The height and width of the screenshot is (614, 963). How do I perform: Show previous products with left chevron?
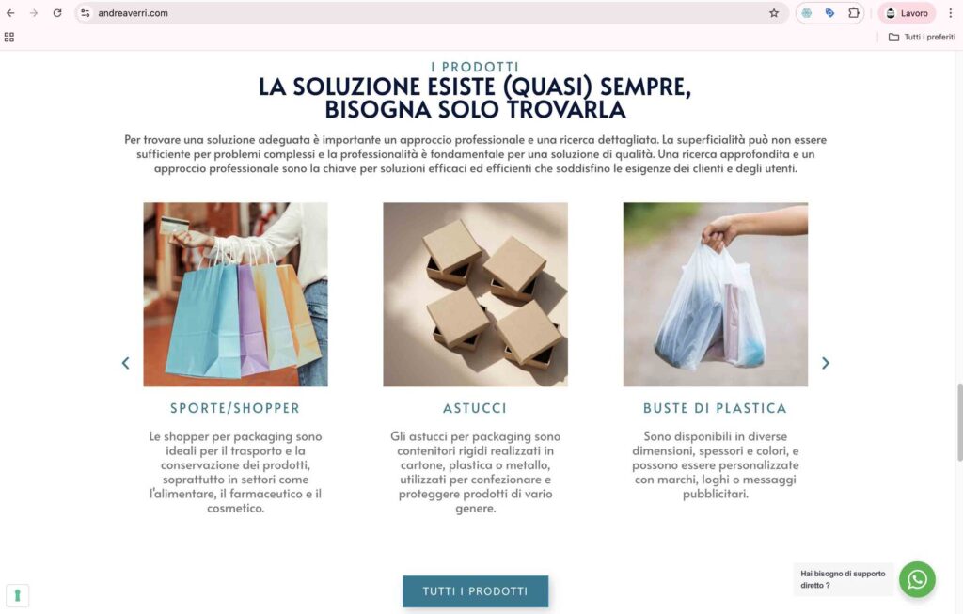pos(125,364)
